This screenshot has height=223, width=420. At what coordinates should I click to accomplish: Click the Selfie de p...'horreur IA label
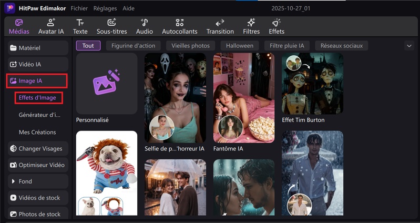[x=175, y=148]
